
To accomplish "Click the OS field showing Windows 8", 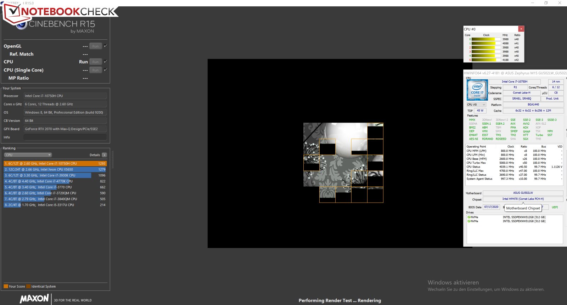I will click(65, 112).
